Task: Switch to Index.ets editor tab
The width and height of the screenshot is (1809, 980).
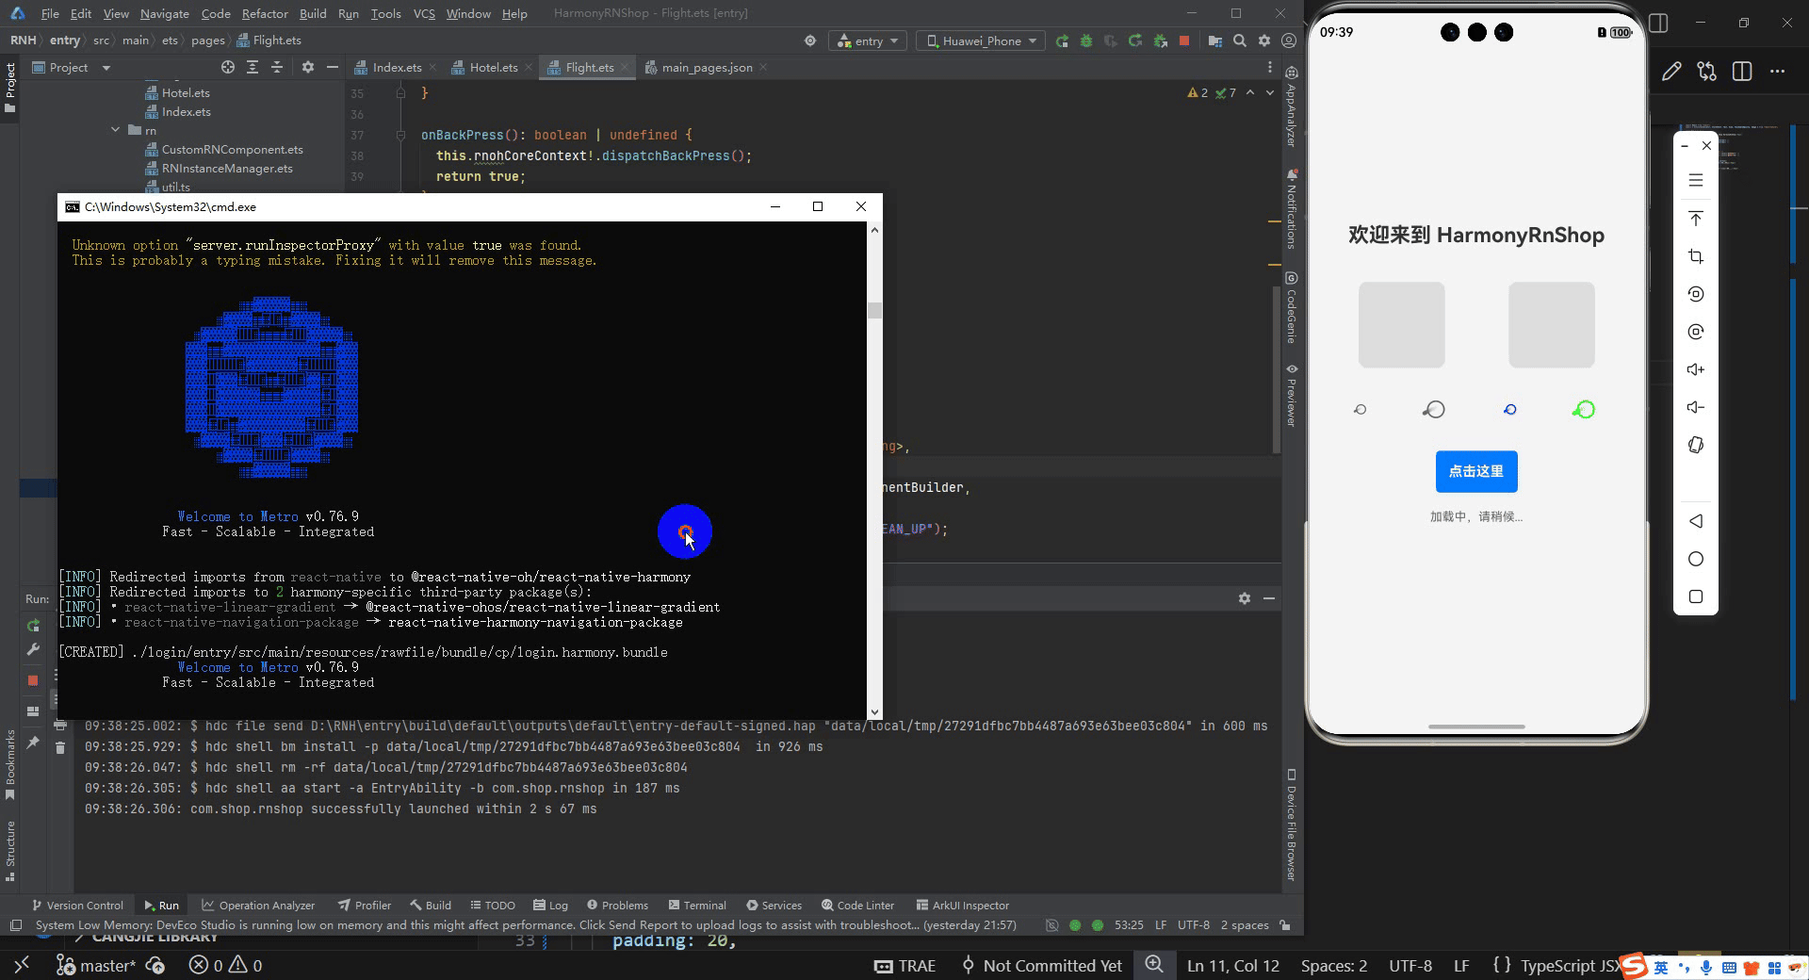Action: click(396, 67)
